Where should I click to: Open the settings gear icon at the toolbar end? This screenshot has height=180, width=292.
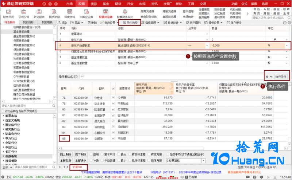point(289,23)
